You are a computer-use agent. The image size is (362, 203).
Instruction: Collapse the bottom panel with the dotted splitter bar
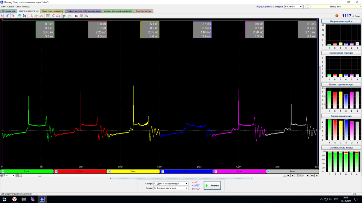tap(181, 178)
